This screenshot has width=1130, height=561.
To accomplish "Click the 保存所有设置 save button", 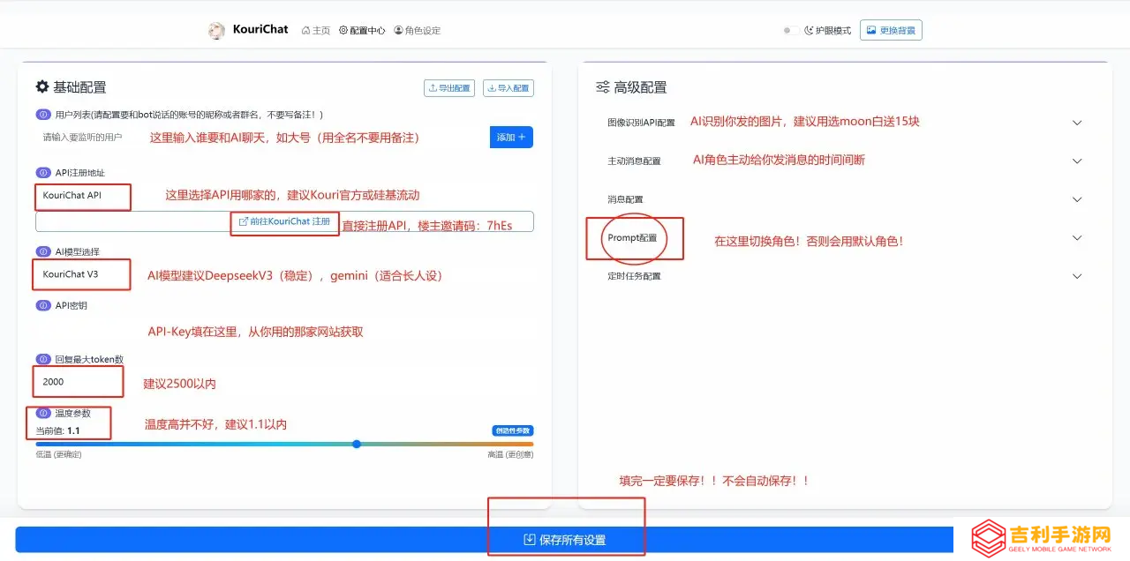I will (565, 540).
